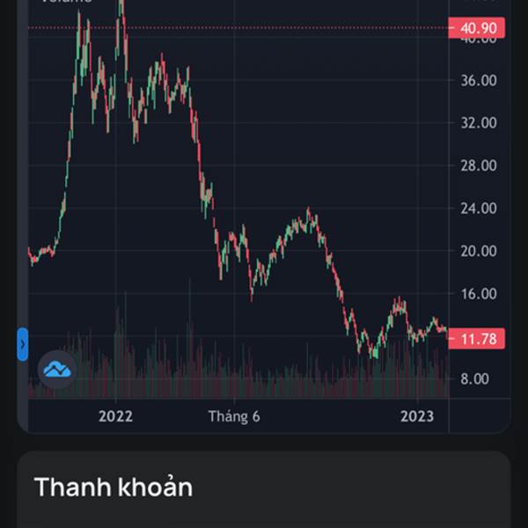This screenshot has height=528, width=528.
Task: Click the 28.00 price scale label
Action: tap(479, 165)
